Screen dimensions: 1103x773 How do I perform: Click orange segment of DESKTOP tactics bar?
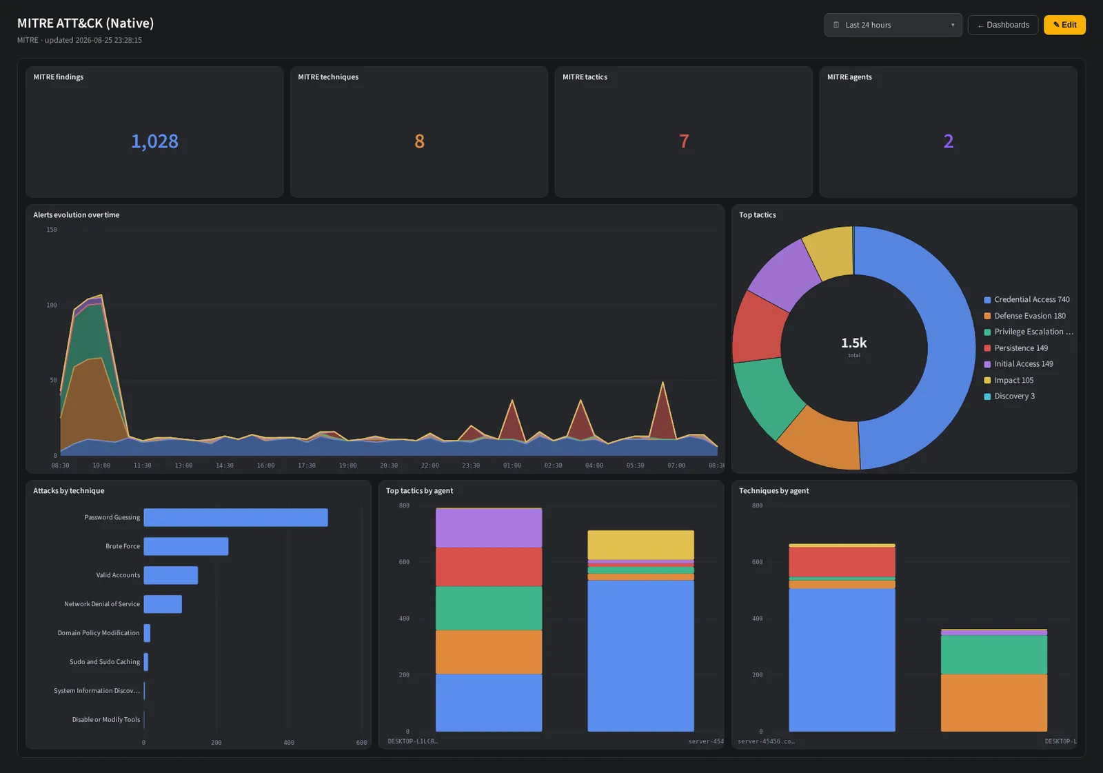(x=489, y=652)
